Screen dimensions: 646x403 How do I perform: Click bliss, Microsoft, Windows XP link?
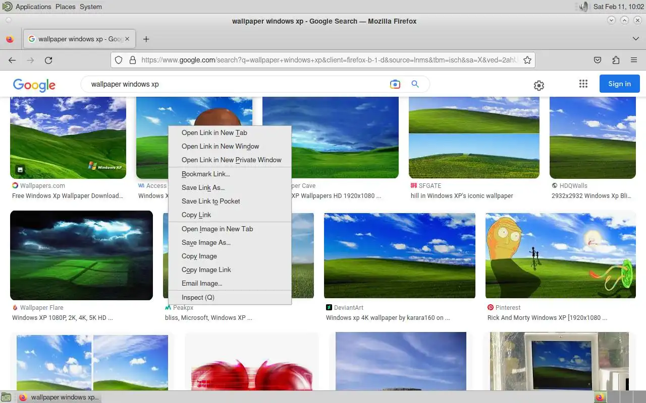[x=208, y=318]
